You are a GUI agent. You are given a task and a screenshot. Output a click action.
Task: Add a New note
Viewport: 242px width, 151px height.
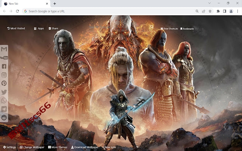click(x=109, y=147)
